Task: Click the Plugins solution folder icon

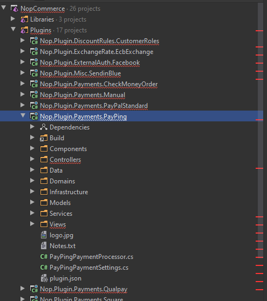Action: pyautogui.click(x=24, y=30)
